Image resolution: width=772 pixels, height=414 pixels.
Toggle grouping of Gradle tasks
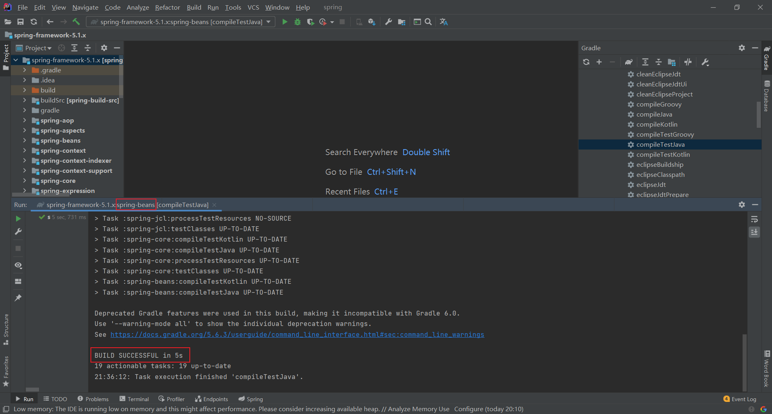pyautogui.click(x=671, y=62)
